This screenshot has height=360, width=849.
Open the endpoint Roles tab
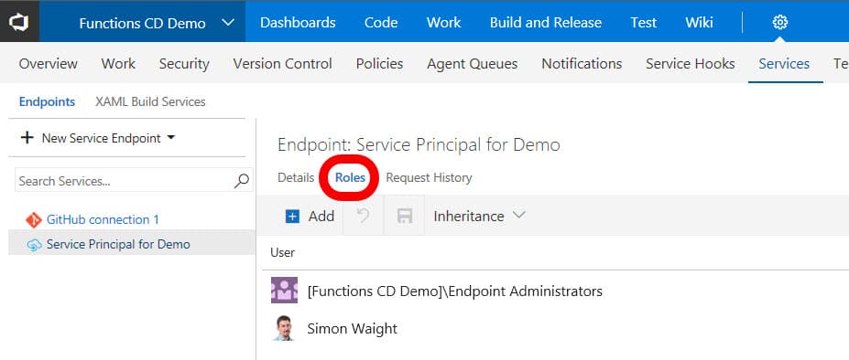[351, 178]
